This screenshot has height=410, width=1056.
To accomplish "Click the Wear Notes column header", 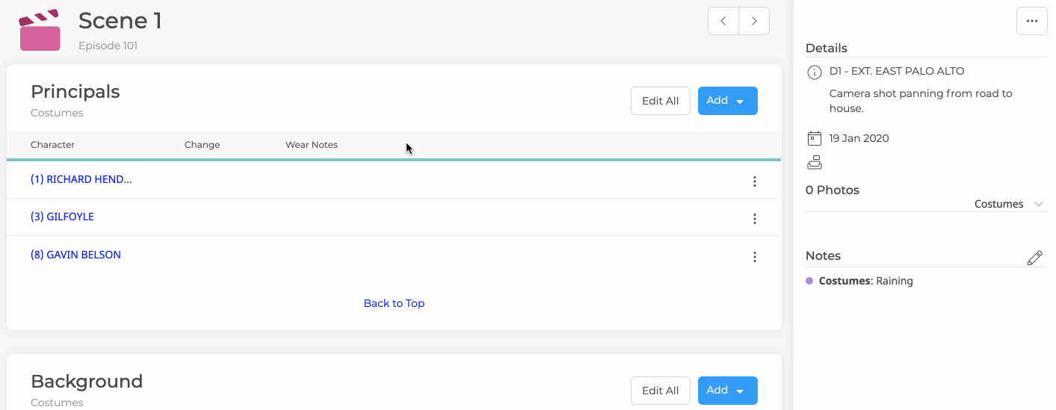I will (x=312, y=145).
